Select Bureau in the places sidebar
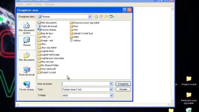Image resolution: width=199 pixels, height=112 pixels. point(27,43)
